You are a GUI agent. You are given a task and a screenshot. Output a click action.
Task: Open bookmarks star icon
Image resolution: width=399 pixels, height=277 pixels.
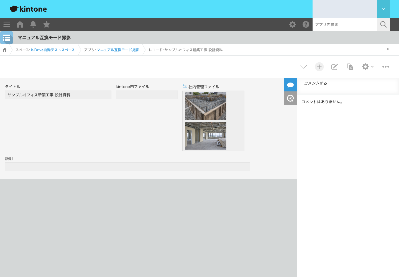[47, 24]
